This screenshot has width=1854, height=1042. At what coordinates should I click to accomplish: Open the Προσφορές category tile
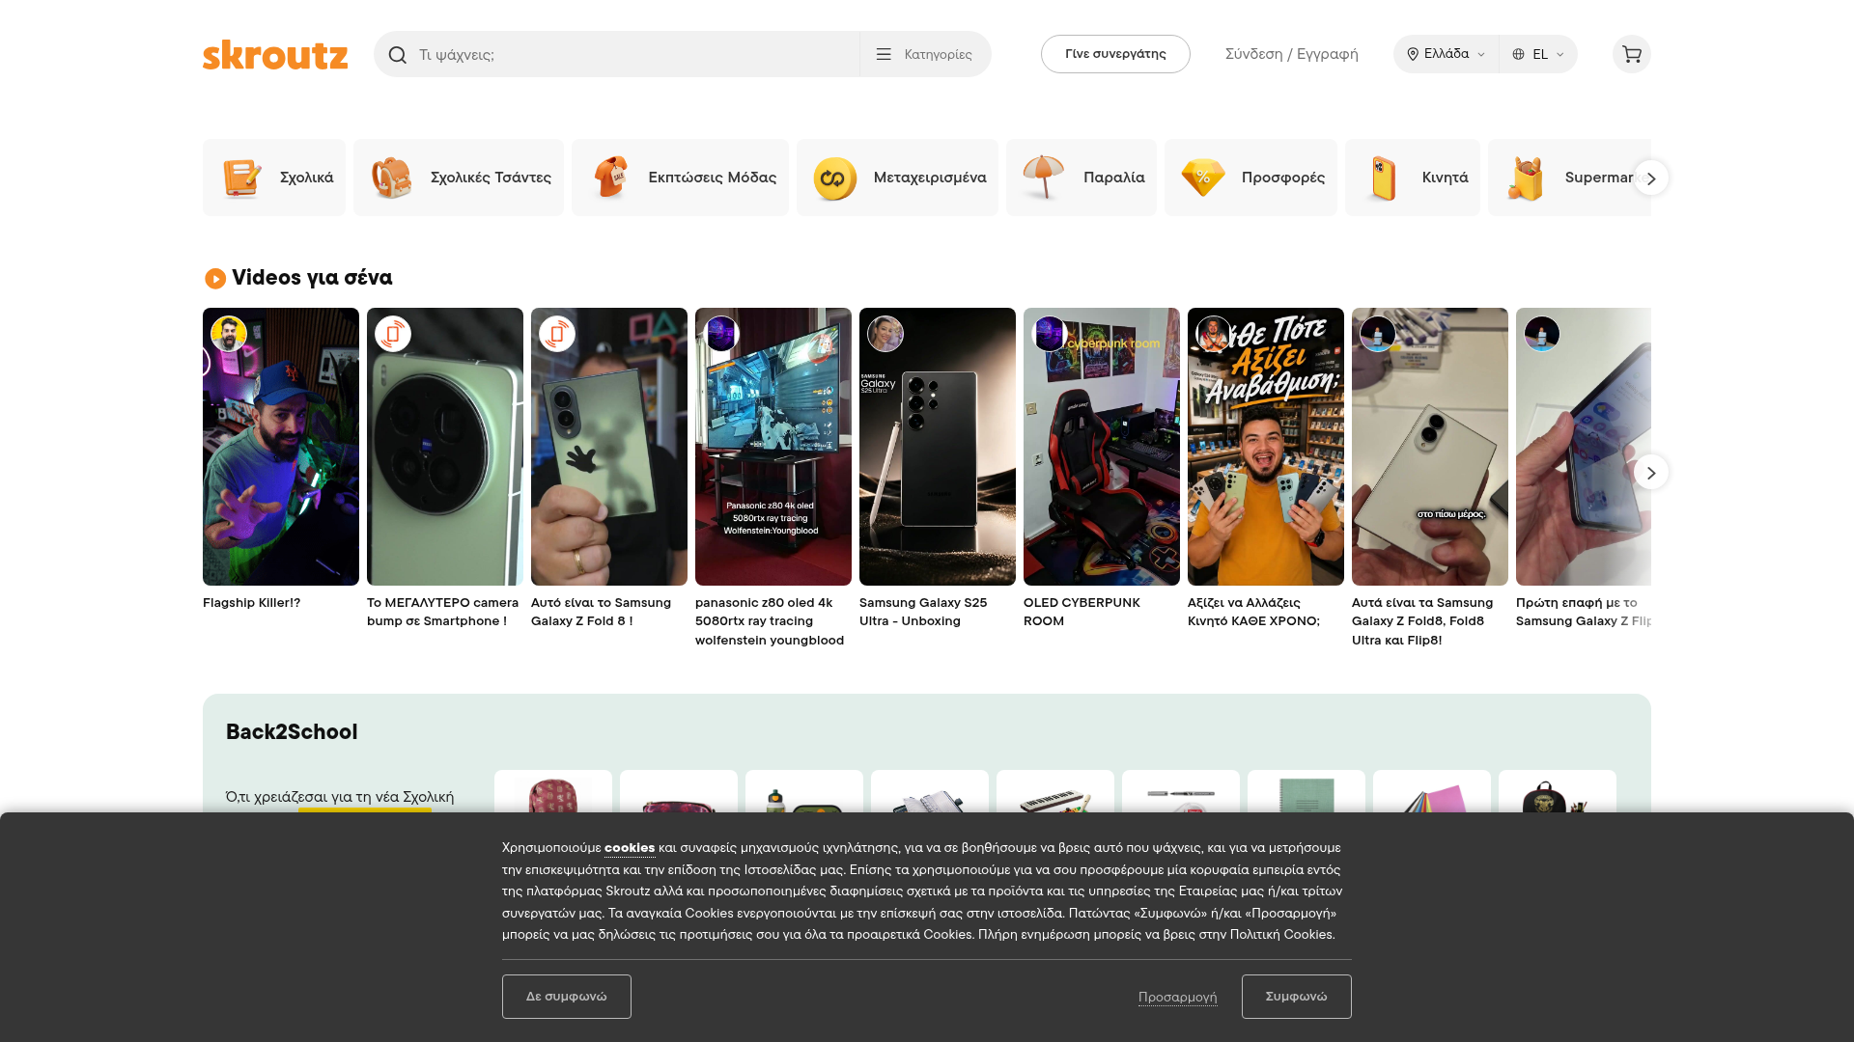click(x=1250, y=178)
